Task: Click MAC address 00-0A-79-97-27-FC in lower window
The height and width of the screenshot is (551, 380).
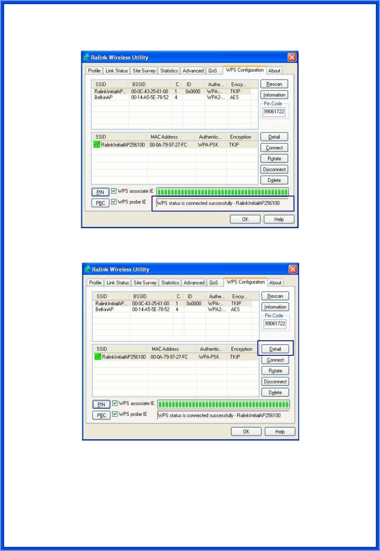Action: (169, 357)
